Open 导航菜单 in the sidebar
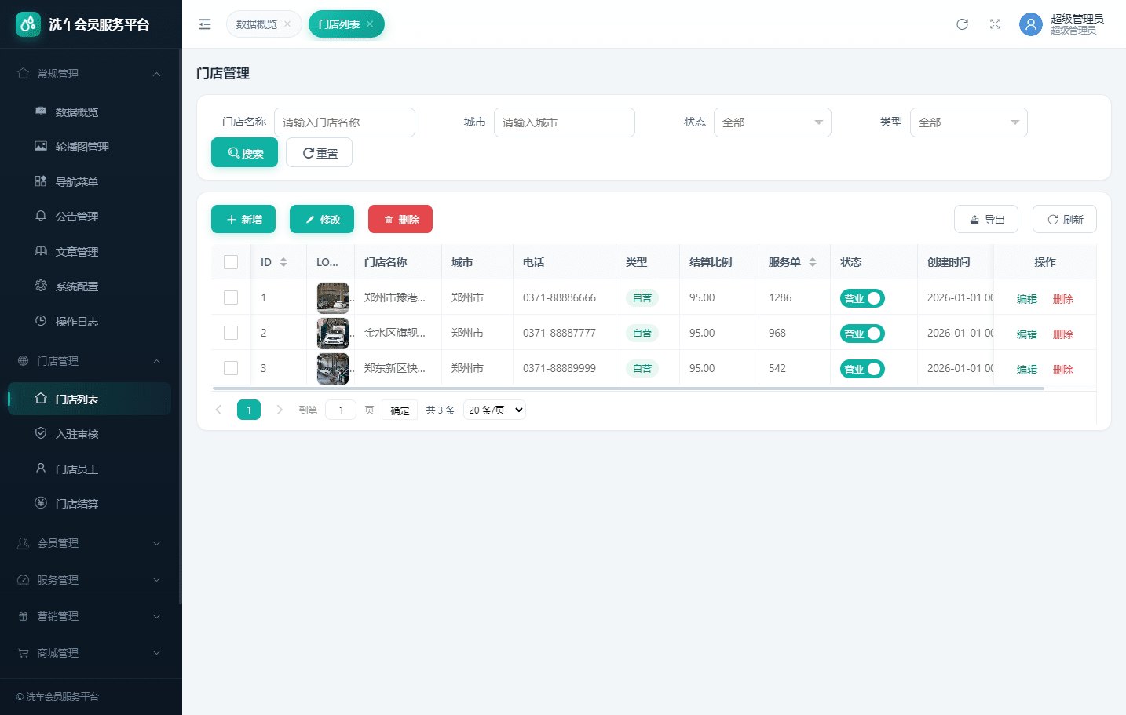Viewport: 1126px width, 715px height. tap(90, 182)
